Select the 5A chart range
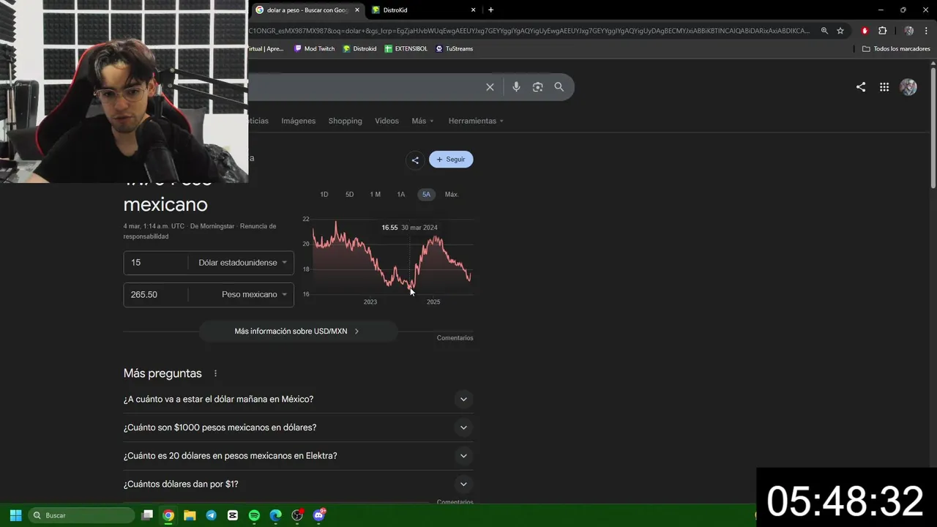 tap(426, 195)
